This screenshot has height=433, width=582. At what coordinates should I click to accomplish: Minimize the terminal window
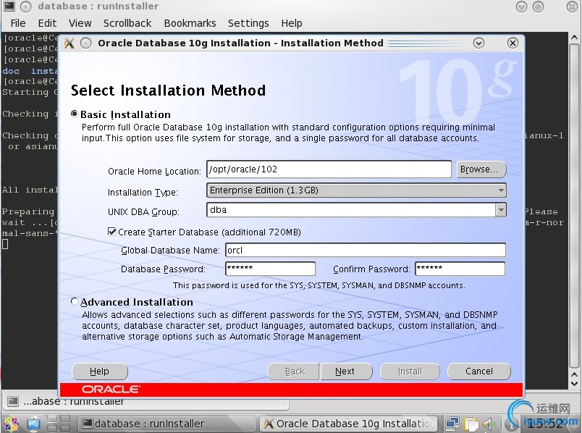[x=521, y=7]
